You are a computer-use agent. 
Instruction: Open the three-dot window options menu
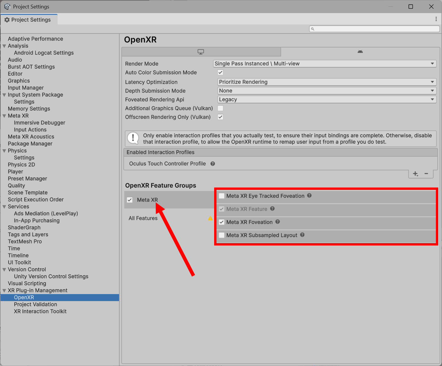(436, 19)
